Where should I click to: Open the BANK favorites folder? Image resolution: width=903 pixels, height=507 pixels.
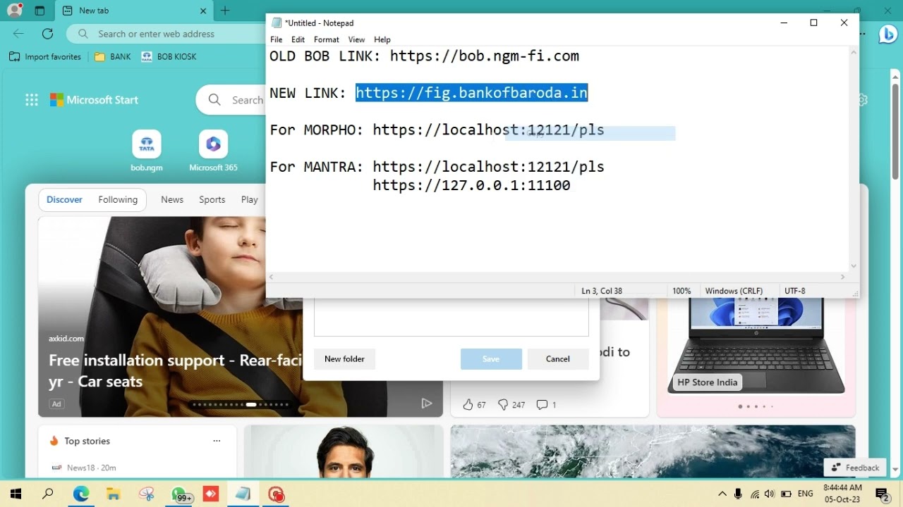click(113, 56)
